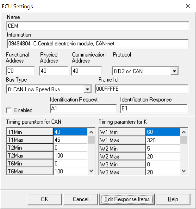Screen dimensions: 196x209
Task: Click the Information text field
Action: [97, 44]
